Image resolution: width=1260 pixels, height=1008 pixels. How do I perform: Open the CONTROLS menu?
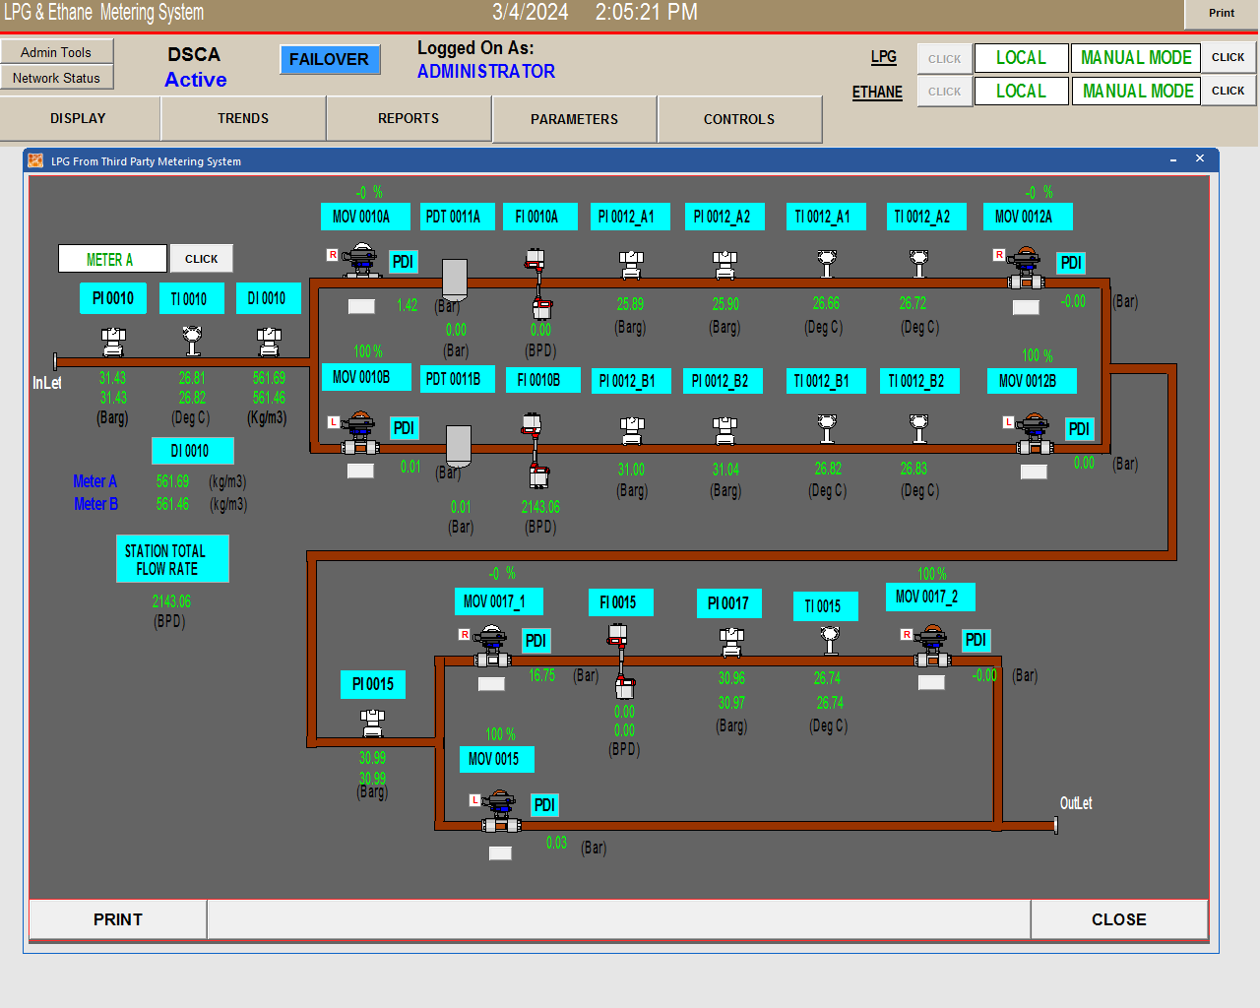[x=738, y=120]
